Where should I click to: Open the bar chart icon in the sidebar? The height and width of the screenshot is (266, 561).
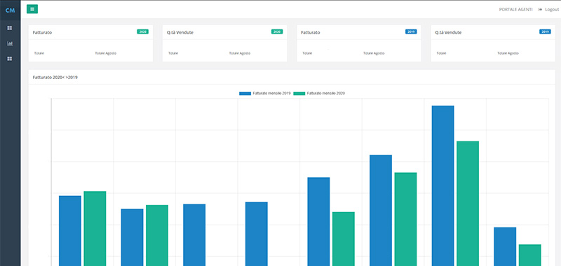click(10, 43)
